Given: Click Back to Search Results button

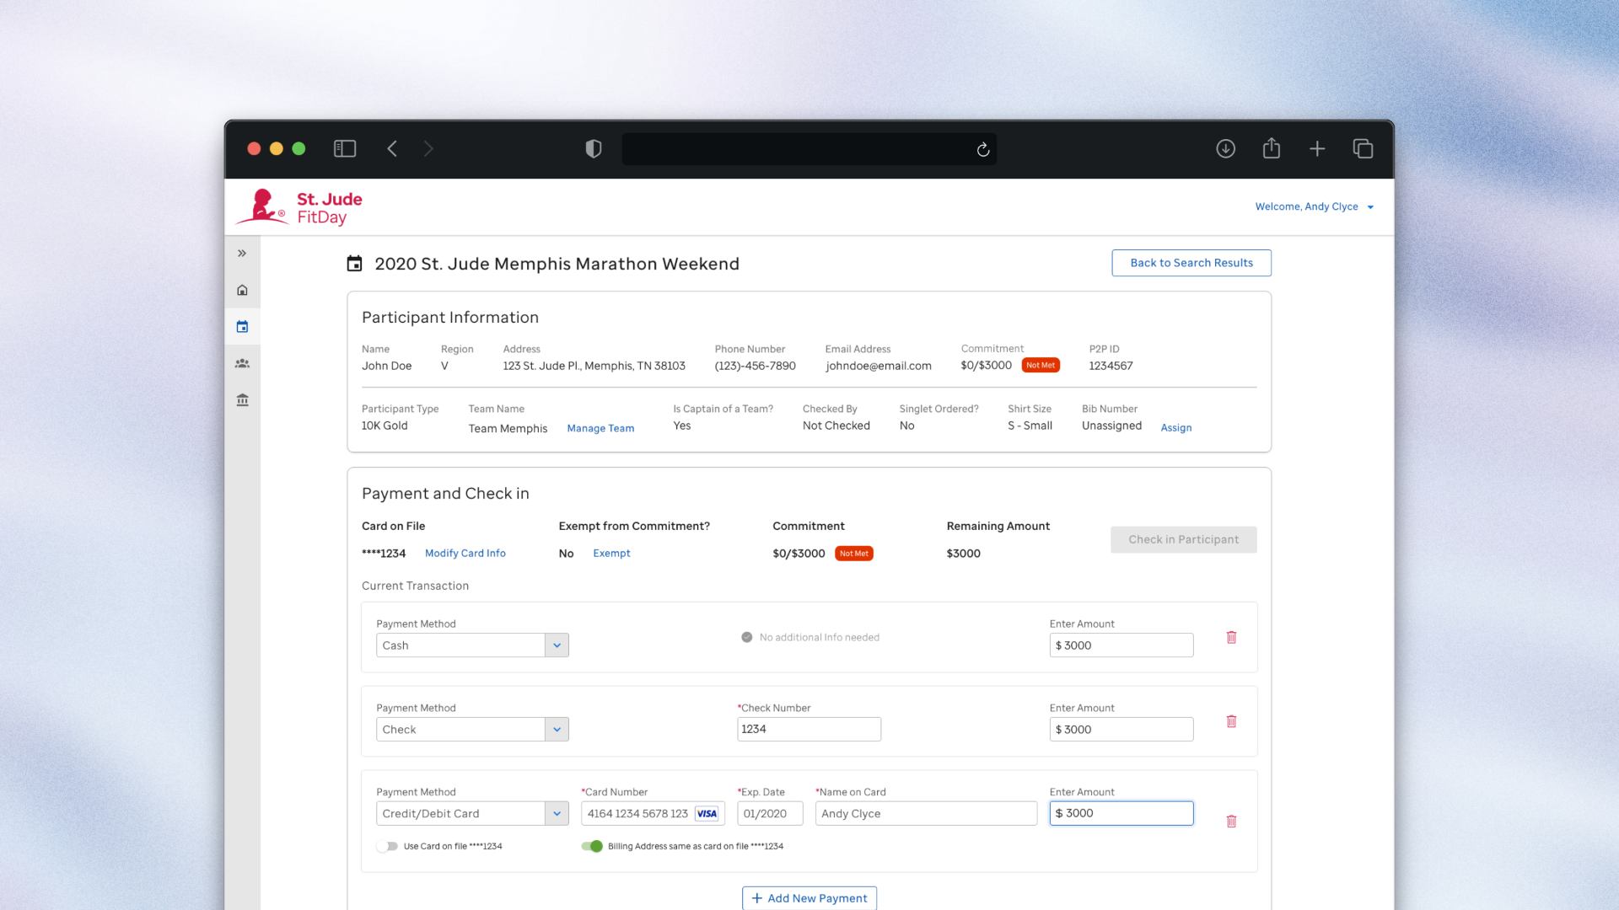Looking at the screenshot, I should coord(1191,263).
